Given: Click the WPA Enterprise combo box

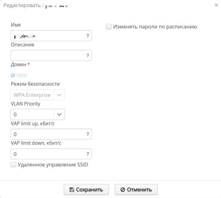Looking at the screenshot, I should pyautogui.click(x=32, y=95).
